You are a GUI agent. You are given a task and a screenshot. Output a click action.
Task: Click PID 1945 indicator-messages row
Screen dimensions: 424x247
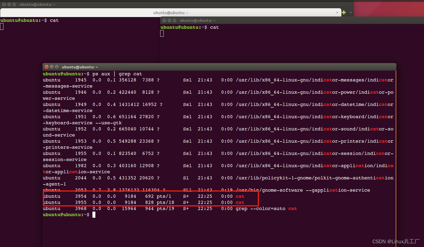pyautogui.click(x=81, y=80)
